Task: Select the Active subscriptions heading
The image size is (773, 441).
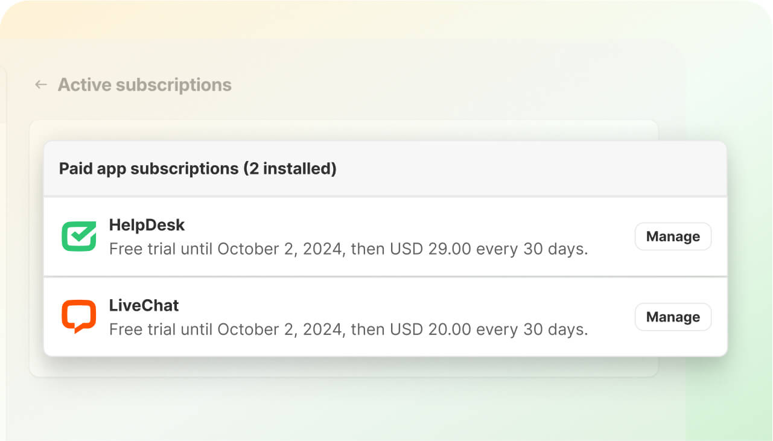Action: (144, 84)
